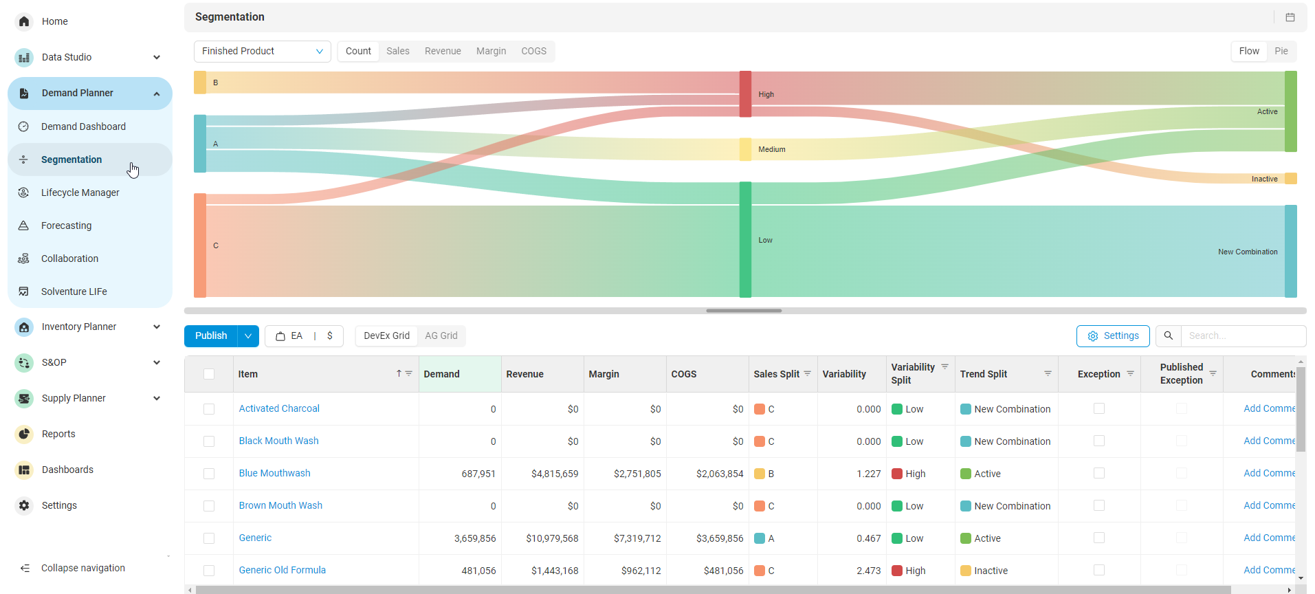Click the sidebar Settings gear icon
This screenshot has height=594, width=1315.
24,505
